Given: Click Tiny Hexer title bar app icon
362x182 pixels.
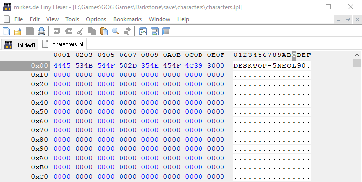Looking at the screenshot, I should pos(7,7).
